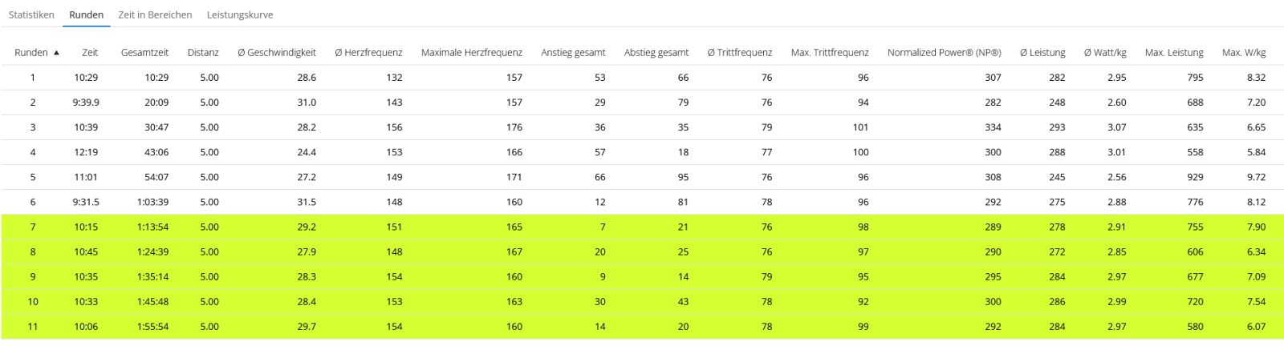Click the Ø Herzfrequenz column header
The height and width of the screenshot is (346, 1284).
[x=368, y=53]
